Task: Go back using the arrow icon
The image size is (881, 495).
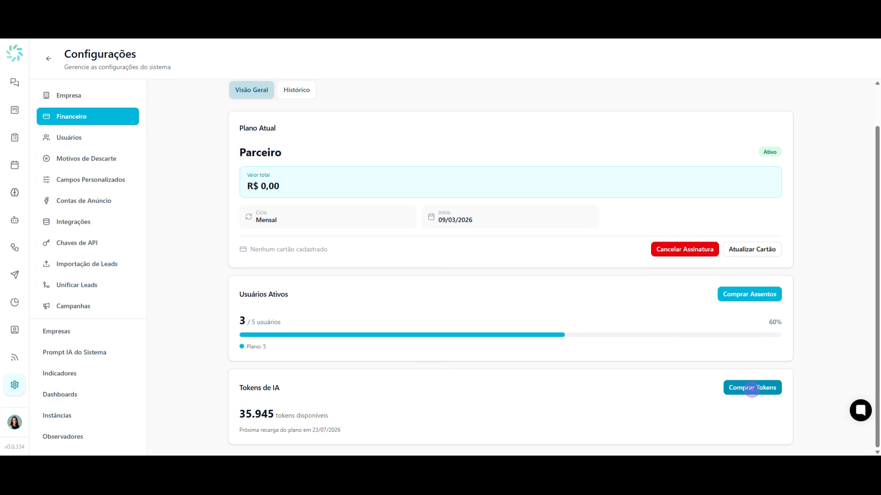Action: (49, 59)
